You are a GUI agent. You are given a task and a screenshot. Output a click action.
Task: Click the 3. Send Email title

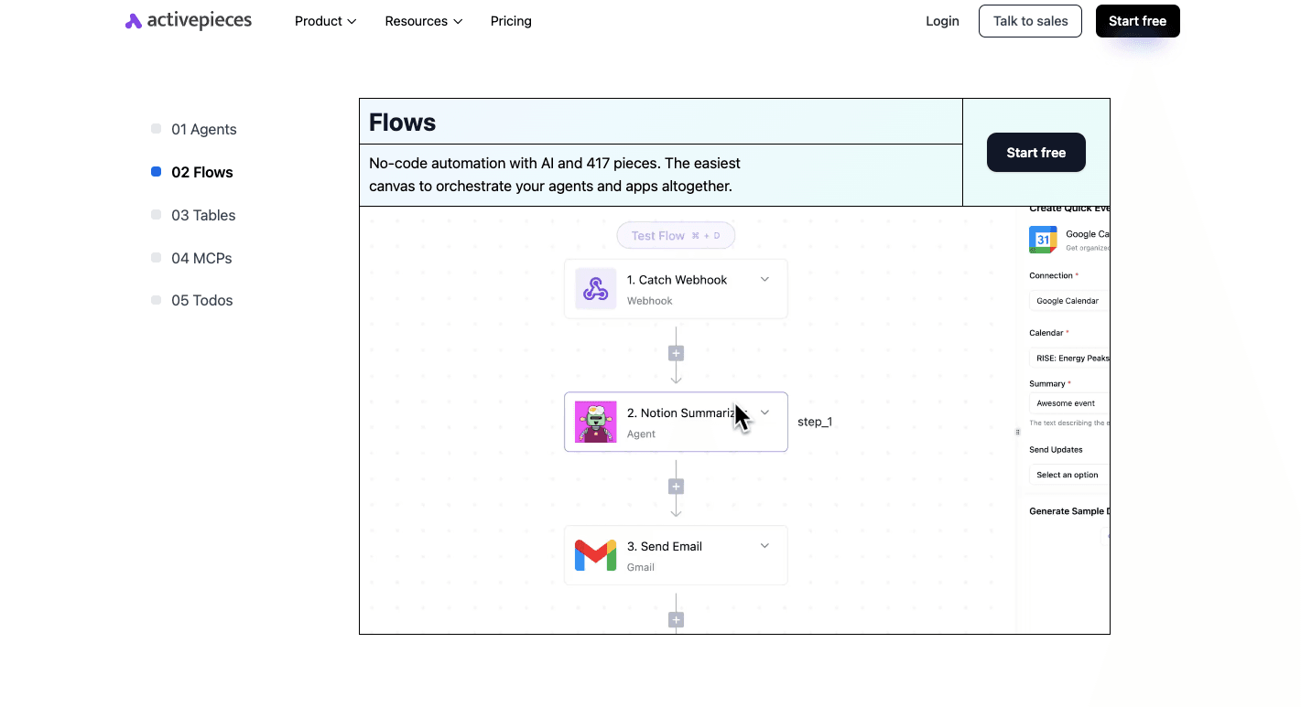[665, 546]
